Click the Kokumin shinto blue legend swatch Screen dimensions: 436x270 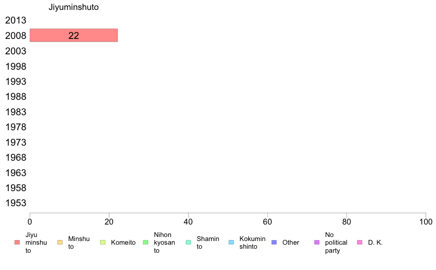[231, 242]
